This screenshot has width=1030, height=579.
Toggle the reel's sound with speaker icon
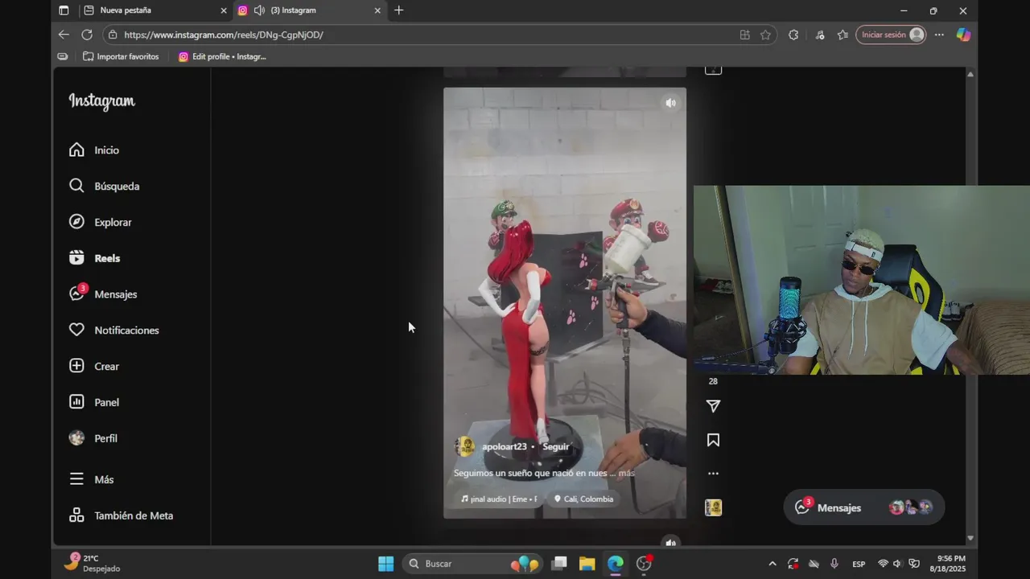coord(670,103)
